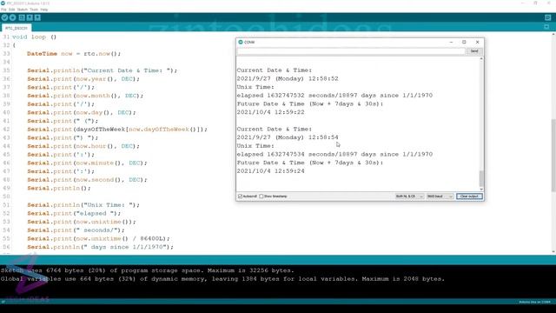
Task: Click the Serial Monitor scroll up arrow
Action: pos(481,58)
